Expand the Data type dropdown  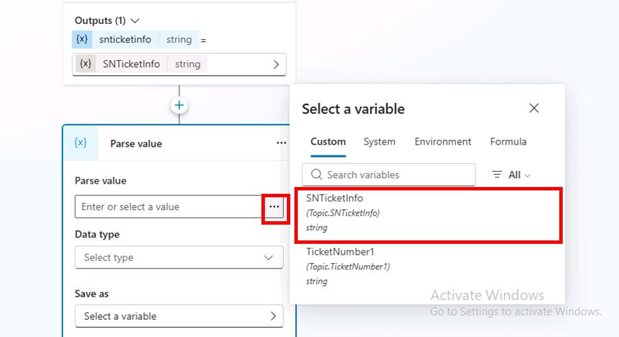(179, 258)
